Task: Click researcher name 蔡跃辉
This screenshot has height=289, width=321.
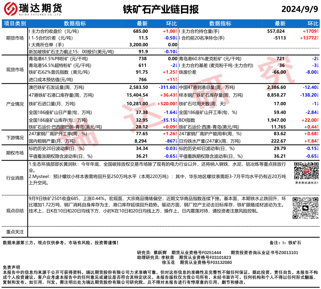Action: pyautogui.click(x=160, y=253)
